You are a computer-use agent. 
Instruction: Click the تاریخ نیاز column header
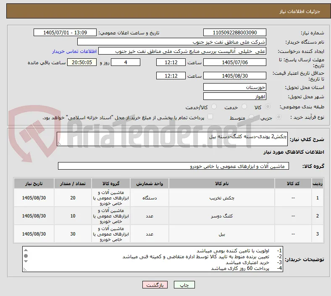pyautogui.click(x=34, y=183)
